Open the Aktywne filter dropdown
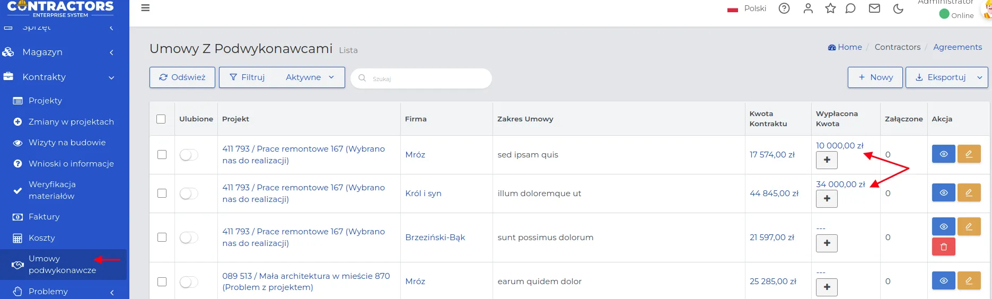Image resolution: width=992 pixels, height=299 pixels. pyautogui.click(x=310, y=77)
